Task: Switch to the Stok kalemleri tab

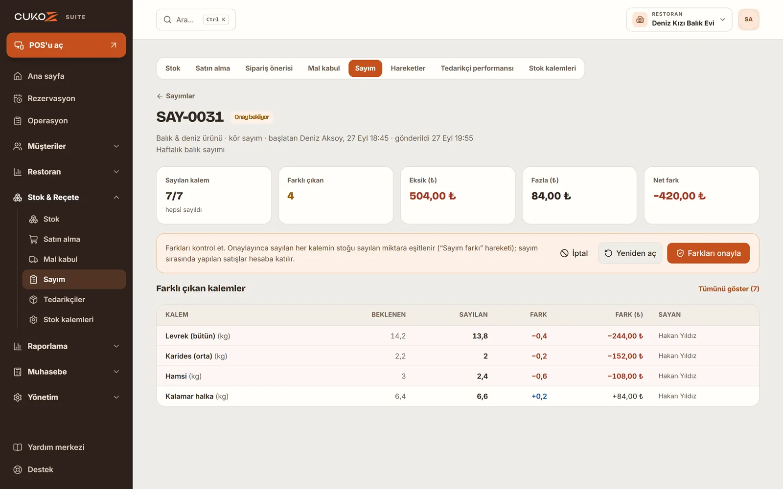Action: coord(552,68)
